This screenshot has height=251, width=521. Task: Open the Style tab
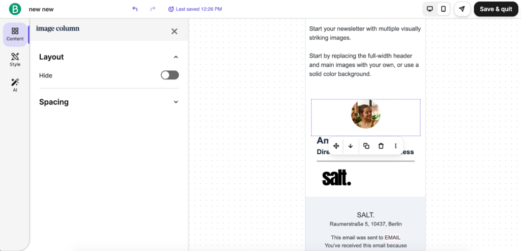(15, 60)
